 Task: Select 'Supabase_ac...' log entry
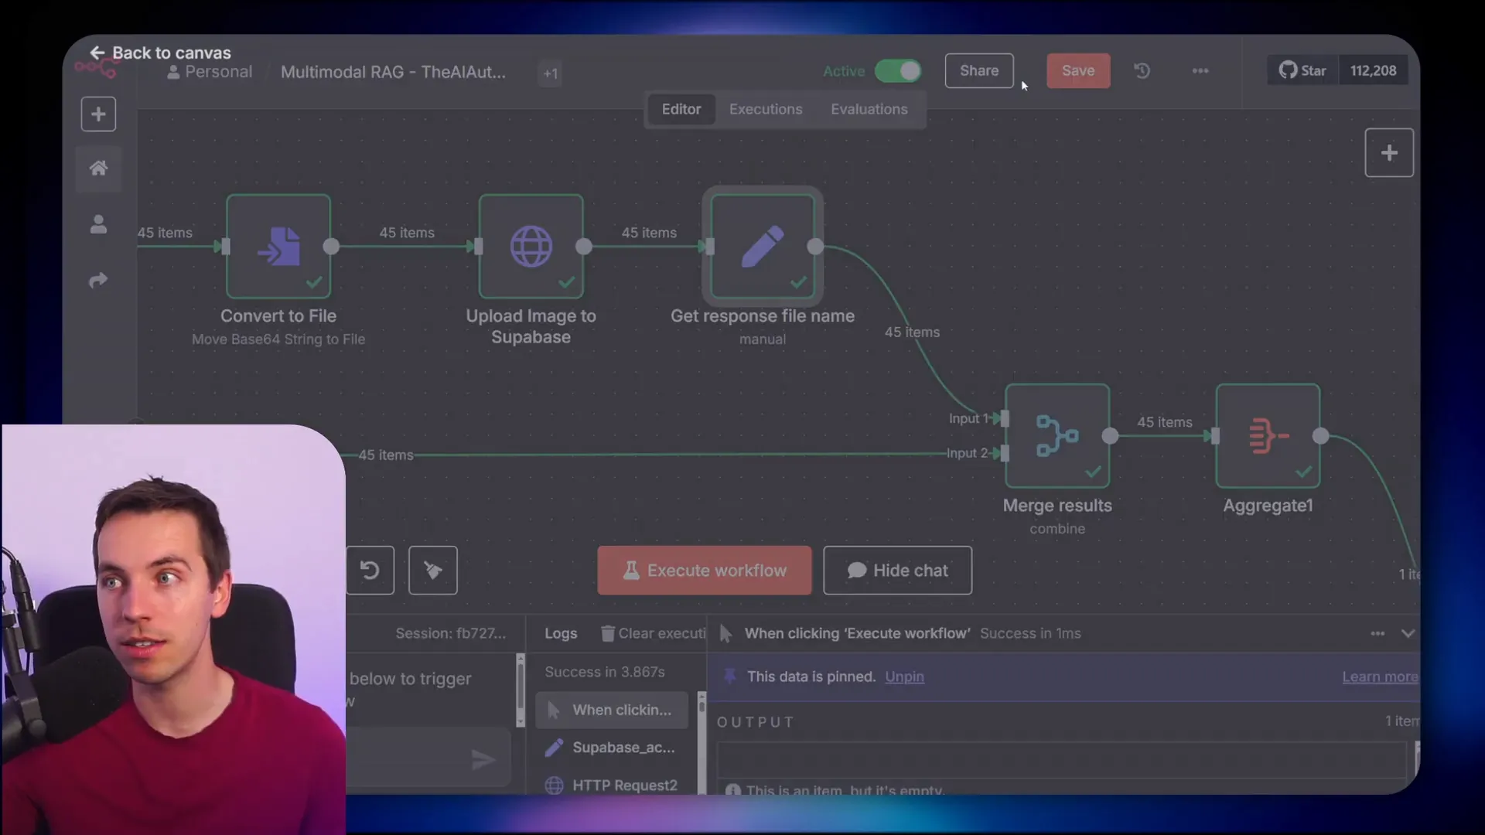(x=611, y=748)
